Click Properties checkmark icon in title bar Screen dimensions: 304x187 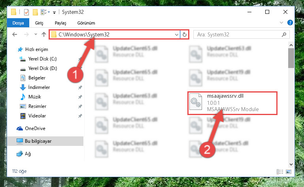[26, 12]
